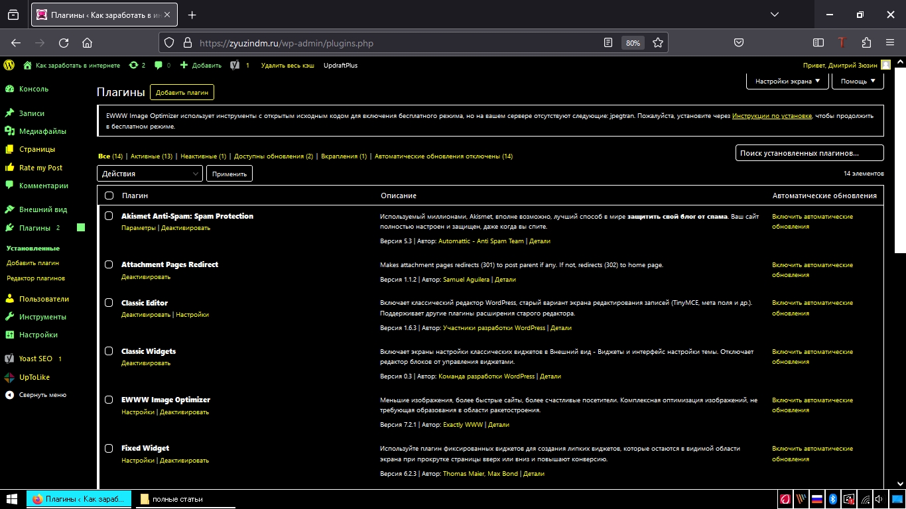The width and height of the screenshot is (906, 509).
Task: Save page to Pocket
Action: coord(738,42)
